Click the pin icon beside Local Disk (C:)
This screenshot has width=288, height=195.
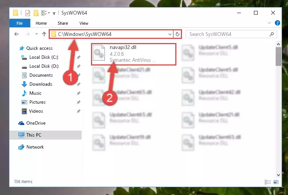coord(78,57)
